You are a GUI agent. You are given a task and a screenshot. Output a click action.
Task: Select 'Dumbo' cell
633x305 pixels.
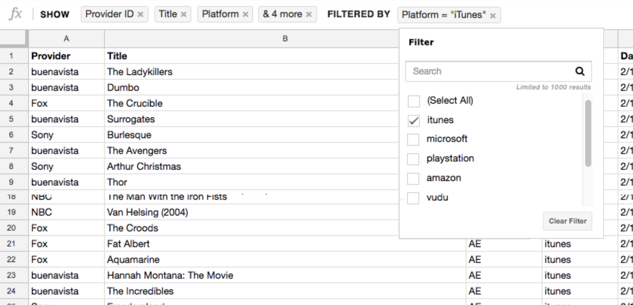[x=251, y=87]
